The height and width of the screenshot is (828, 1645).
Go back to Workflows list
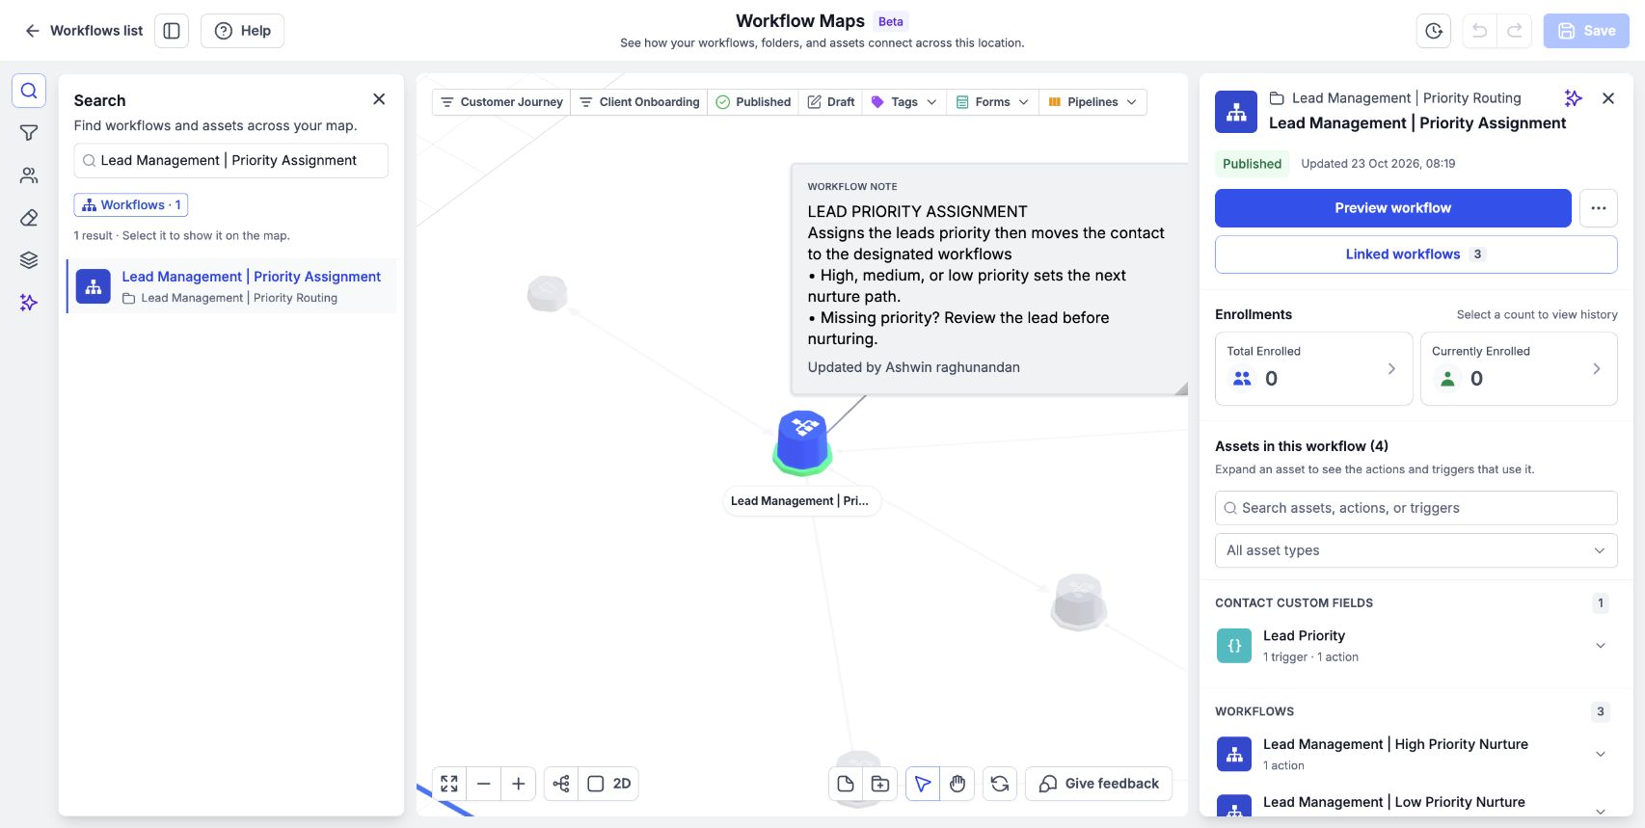[x=83, y=31]
